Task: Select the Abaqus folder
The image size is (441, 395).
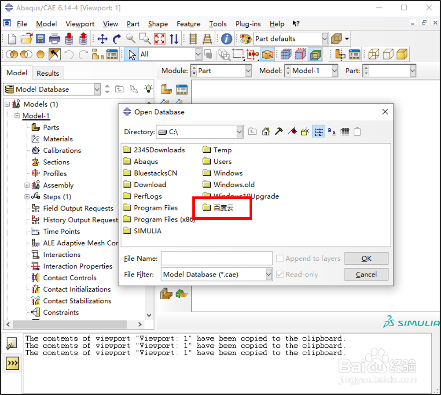Action: (x=141, y=162)
